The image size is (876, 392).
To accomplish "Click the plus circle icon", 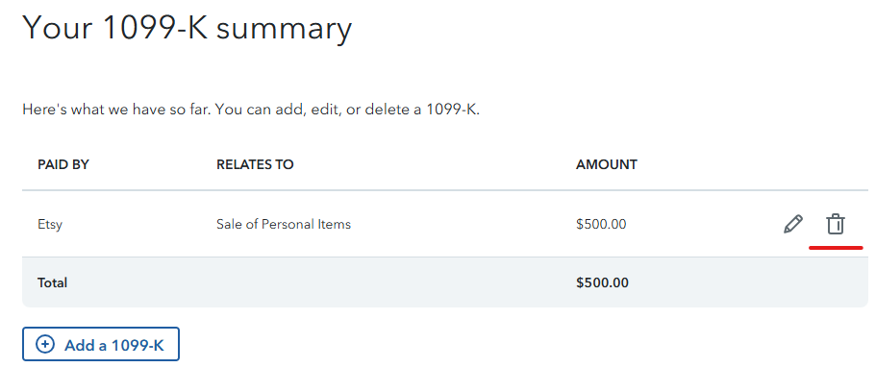I will pyautogui.click(x=45, y=345).
